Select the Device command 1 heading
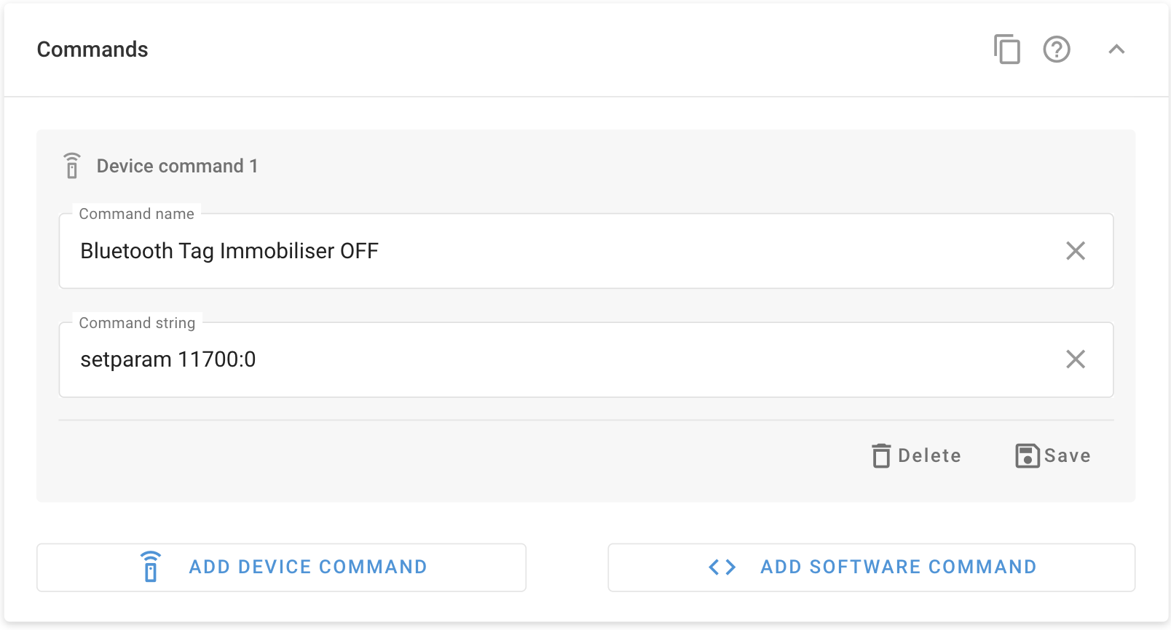Viewport: 1171px width, 630px height. [177, 166]
